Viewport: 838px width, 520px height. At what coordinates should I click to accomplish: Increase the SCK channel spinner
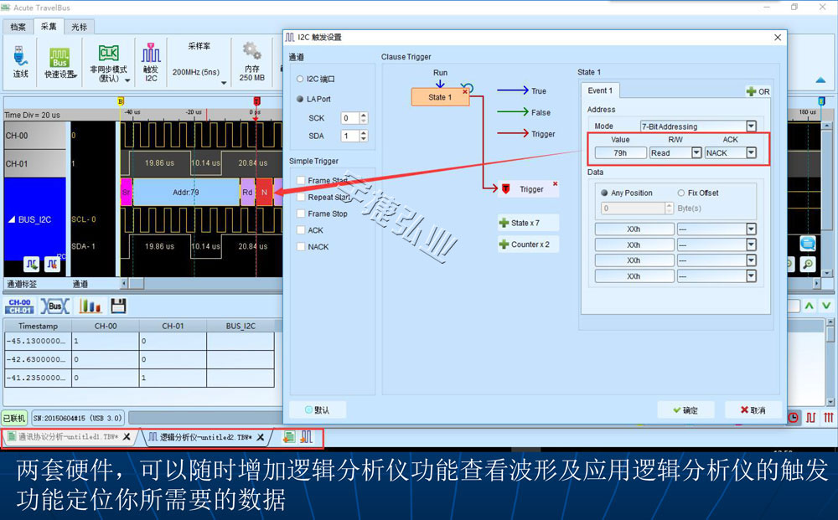click(364, 116)
